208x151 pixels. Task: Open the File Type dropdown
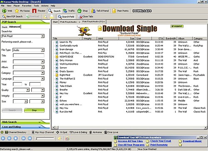pos(42,50)
